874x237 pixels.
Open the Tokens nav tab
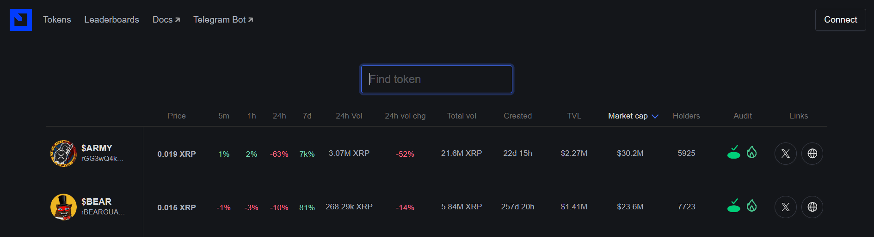57,20
